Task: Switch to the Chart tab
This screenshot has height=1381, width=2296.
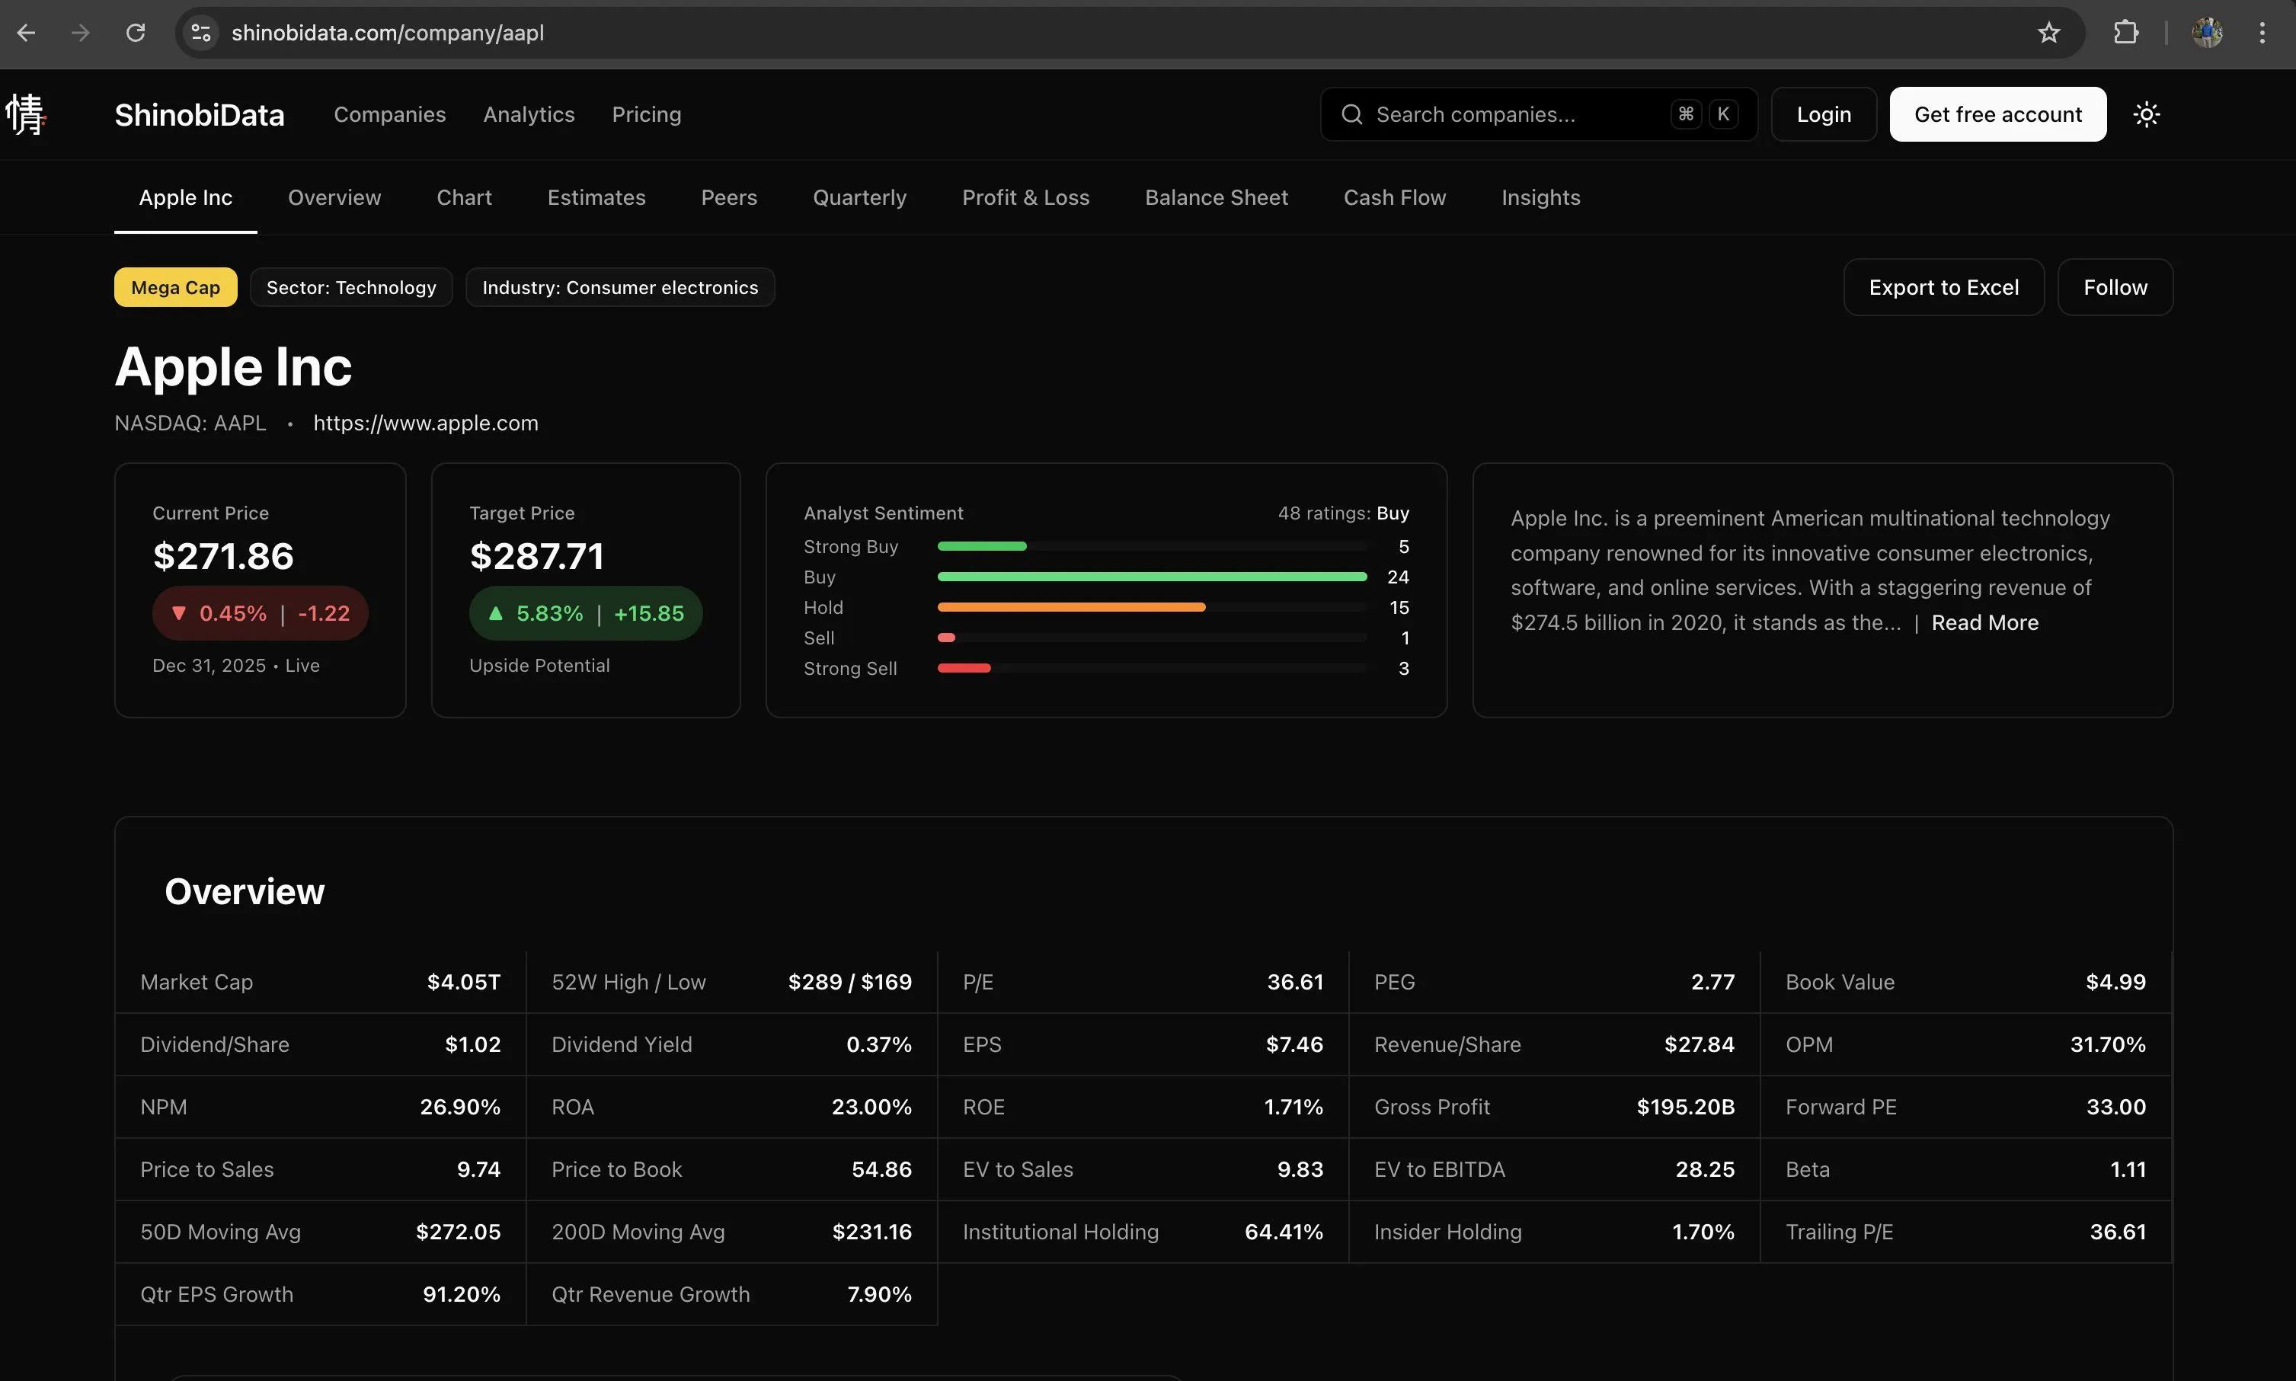Action: 463,197
